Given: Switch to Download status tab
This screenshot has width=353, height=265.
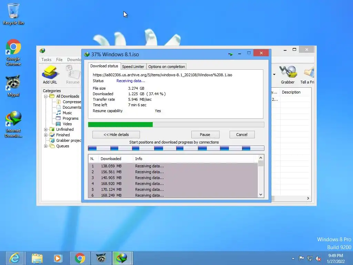Looking at the screenshot, I should 104,66.
